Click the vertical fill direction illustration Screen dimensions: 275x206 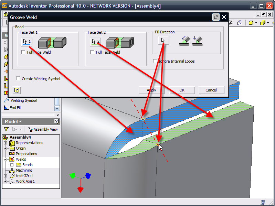[x=198, y=41]
